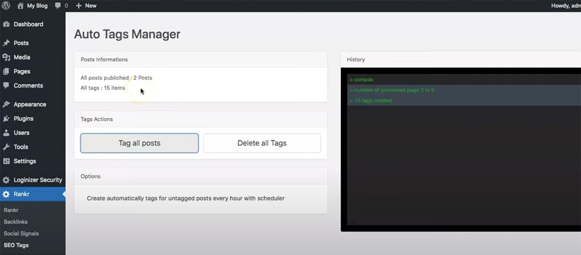Viewport: 581px width, 255px height.
Task: Click the History panel header
Action: (x=461, y=59)
